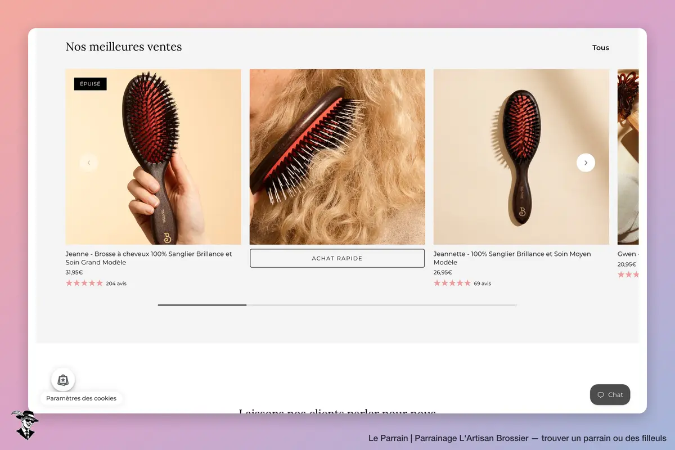Open the Jeanne brush held-in-hand photo
The image size is (675, 450).
(x=153, y=157)
